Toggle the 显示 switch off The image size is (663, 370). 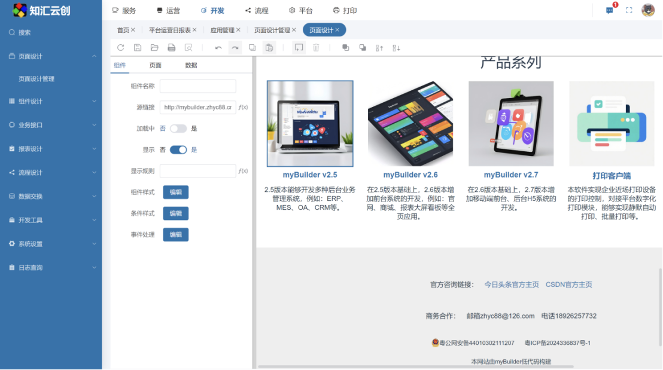tap(178, 149)
